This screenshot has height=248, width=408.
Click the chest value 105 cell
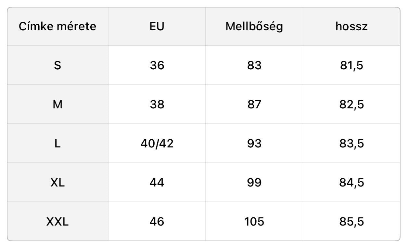(254, 222)
